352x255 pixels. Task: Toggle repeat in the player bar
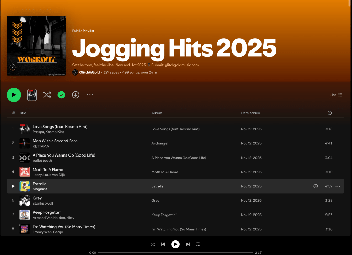click(198, 244)
